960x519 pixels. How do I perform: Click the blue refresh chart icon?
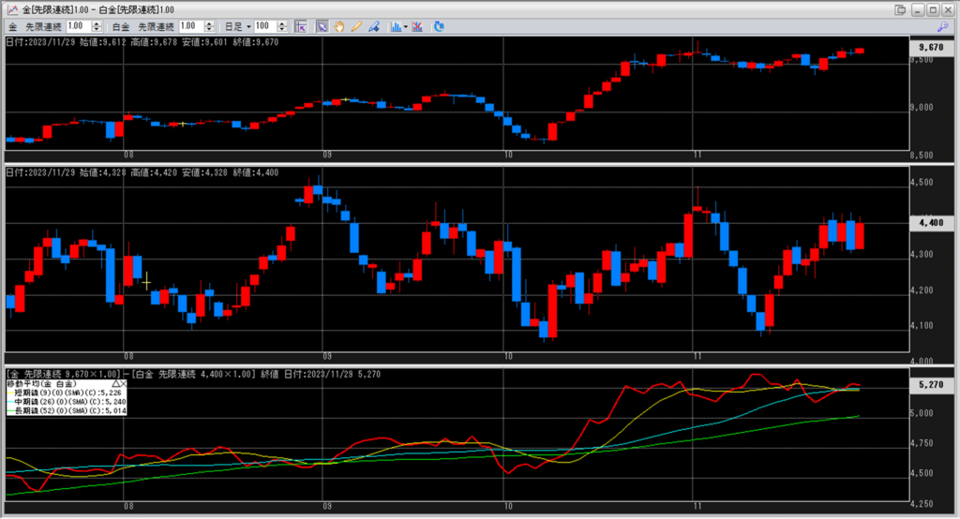tap(439, 26)
